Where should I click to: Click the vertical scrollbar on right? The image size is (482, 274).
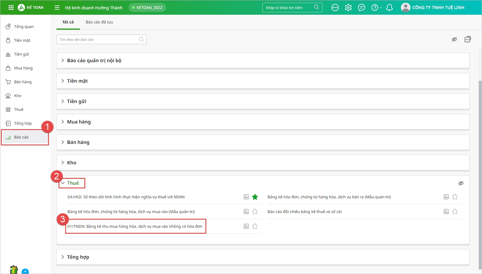(480, 174)
